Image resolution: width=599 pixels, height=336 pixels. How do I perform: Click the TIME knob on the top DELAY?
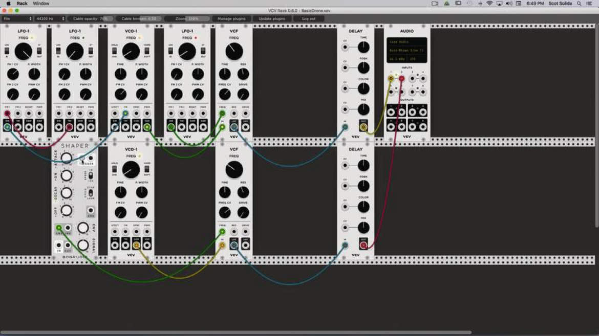coord(363,47)
